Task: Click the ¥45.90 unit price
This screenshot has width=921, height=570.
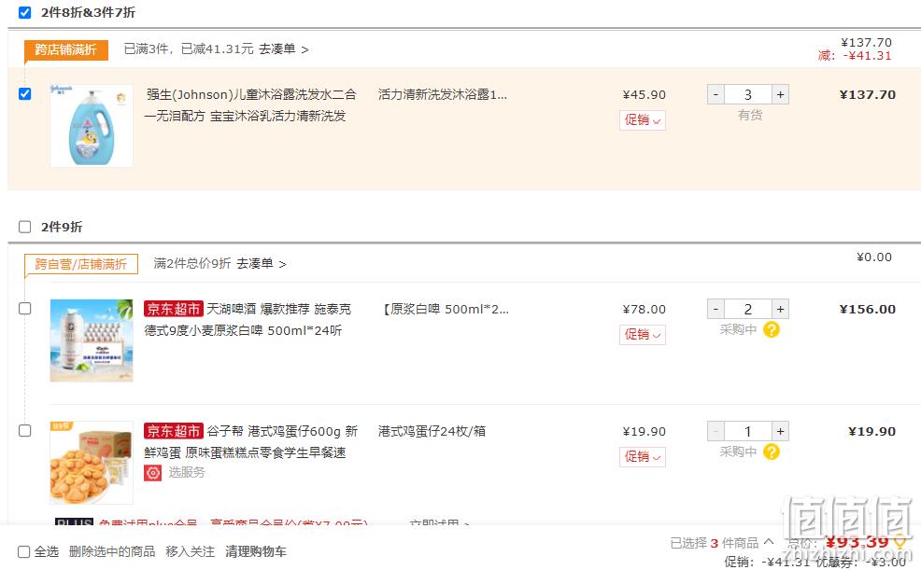Action: point(645,94)
